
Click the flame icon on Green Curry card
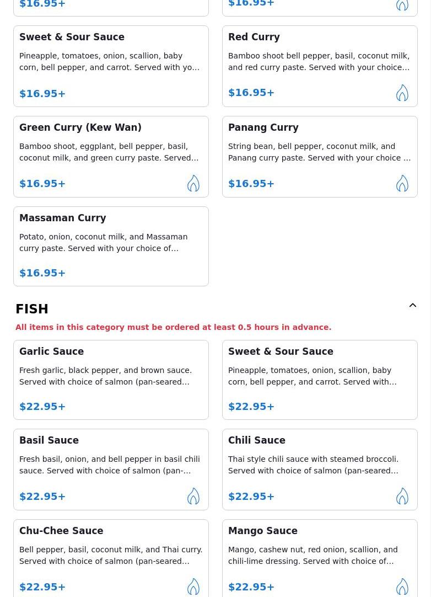pos(193,183)
